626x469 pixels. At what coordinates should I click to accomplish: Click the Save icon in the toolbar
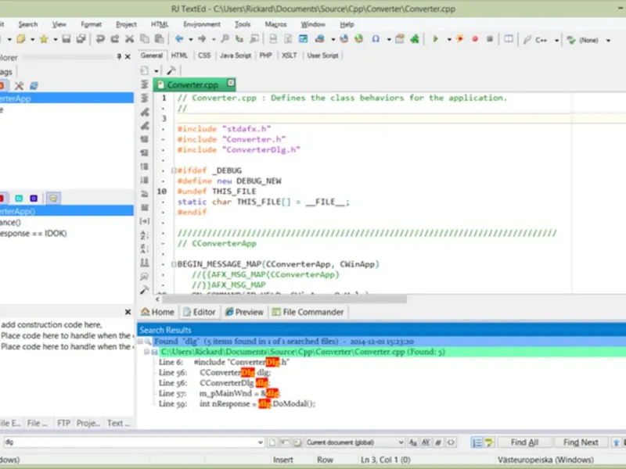tap(67, 38)
